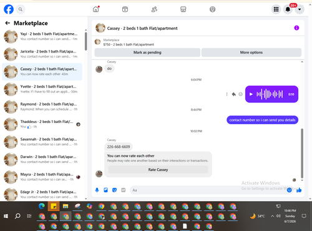Screen dimensions: 312x231
Task: Record a voice clip with microphone
Action: (x=97, y=190)
